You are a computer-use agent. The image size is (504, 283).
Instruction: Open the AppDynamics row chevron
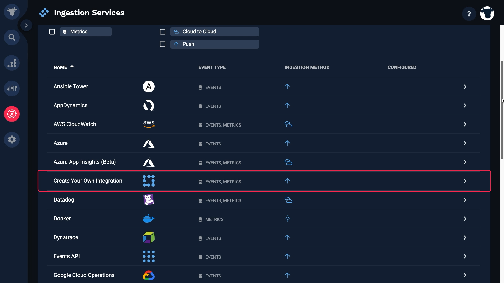point(465,106)
